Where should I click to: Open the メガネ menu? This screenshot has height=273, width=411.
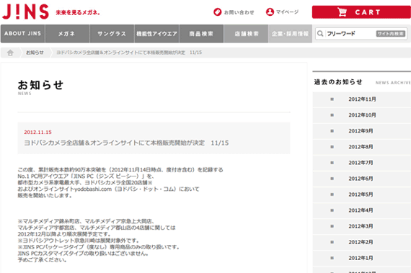[67, 34]
